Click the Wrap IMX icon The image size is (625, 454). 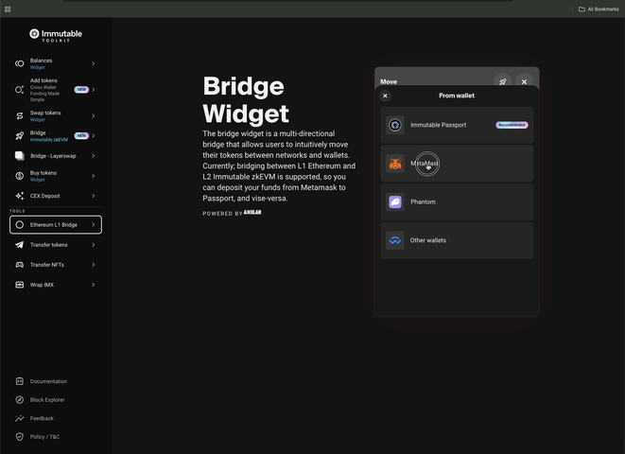pyautogui.click(x=19, y=285)
